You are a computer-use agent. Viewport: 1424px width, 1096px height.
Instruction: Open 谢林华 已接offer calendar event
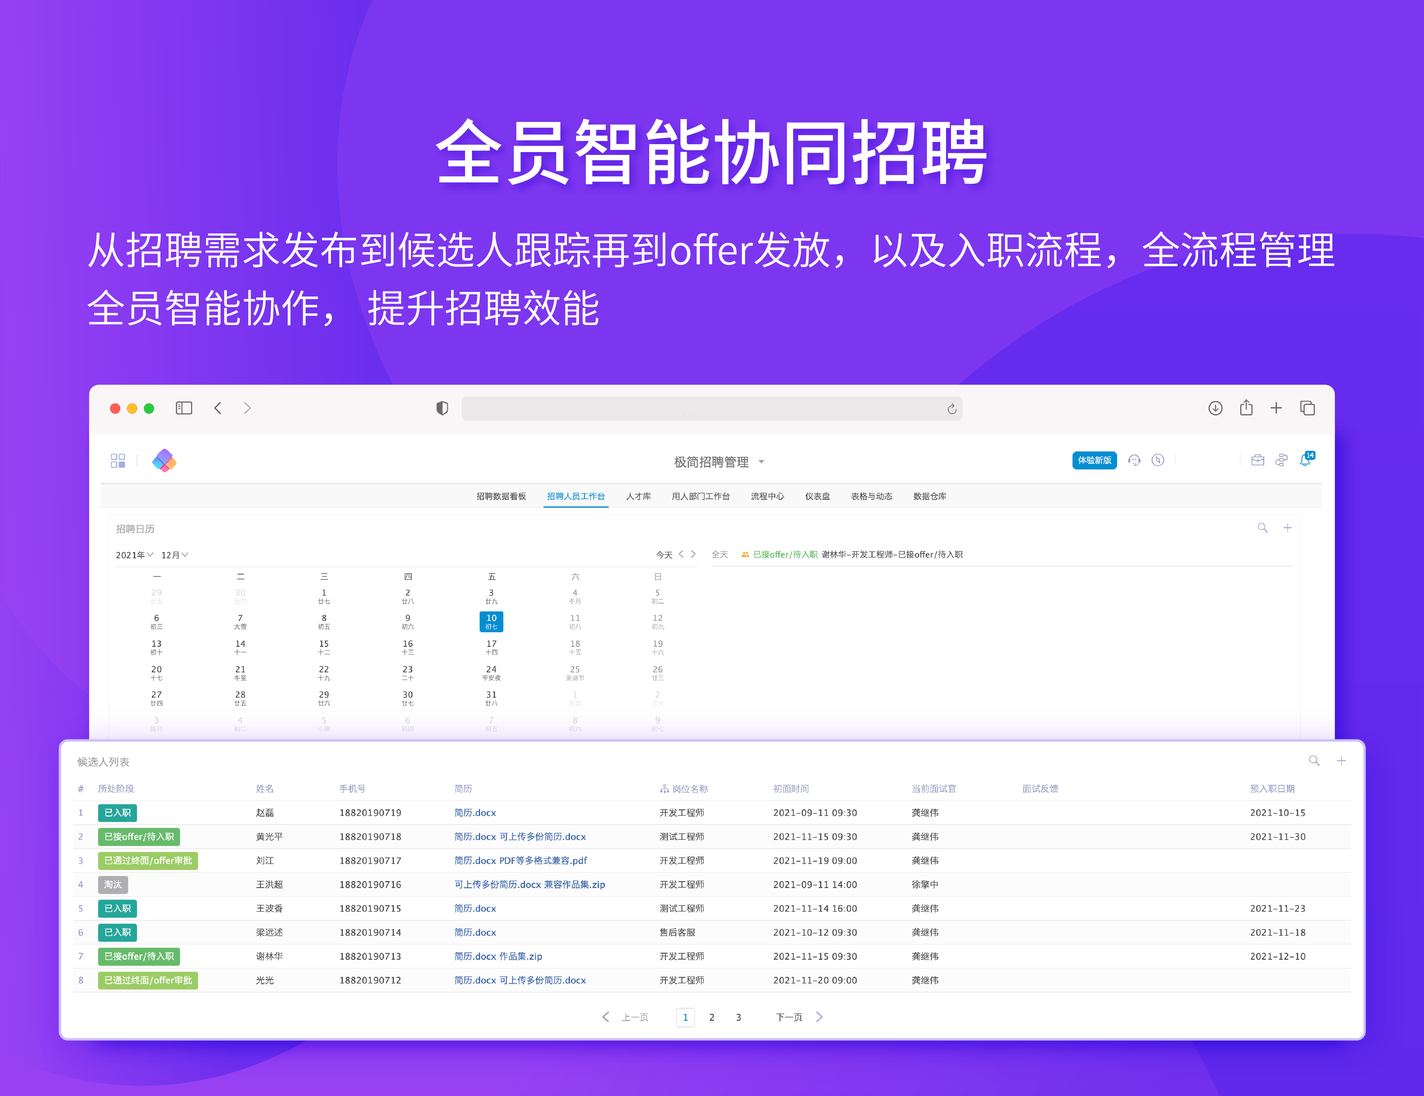852,554
